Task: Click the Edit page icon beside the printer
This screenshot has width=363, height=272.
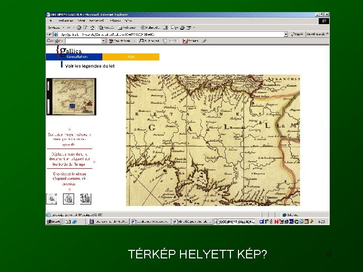Action: (189, 28)
